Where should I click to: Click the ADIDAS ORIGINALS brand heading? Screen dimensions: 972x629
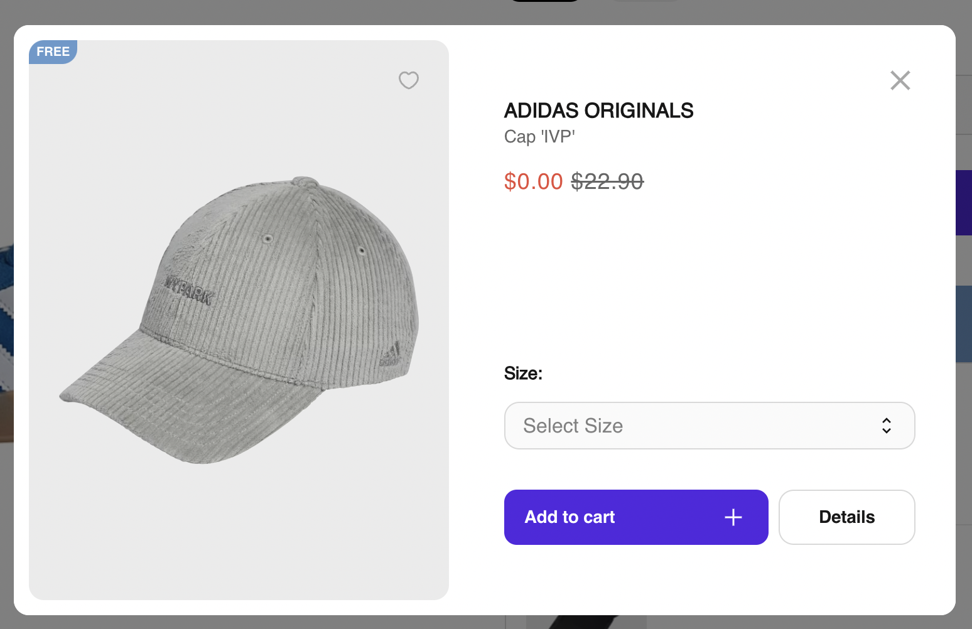[x=598, y=110]
